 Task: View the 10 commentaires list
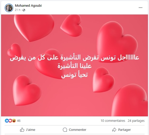point(113,121)
